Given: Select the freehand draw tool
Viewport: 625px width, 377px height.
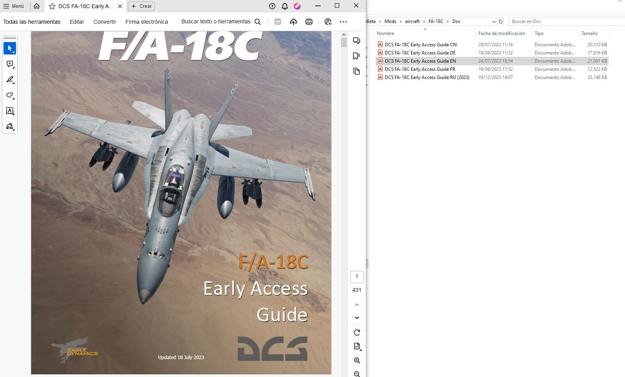Looking at the screenshot, I should click(10, 95).
